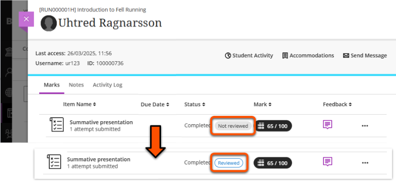Open the Activity Log tab
Image resolution: width=396 pixels, height=182 pixels.
(107, 85)
